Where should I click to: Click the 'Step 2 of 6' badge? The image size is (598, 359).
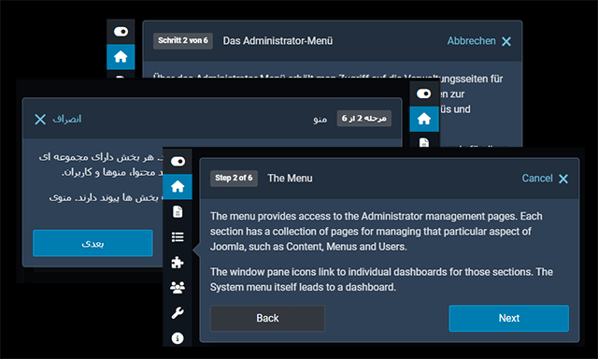click(x=234, y=179)
